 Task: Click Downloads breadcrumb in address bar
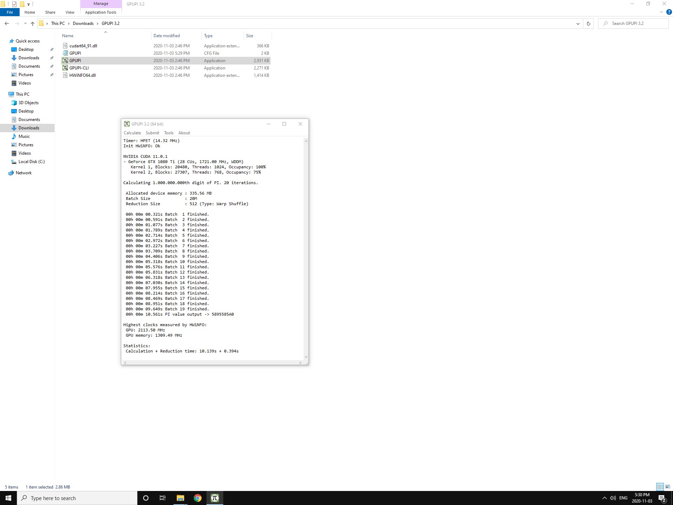click(x=83, y=23)
